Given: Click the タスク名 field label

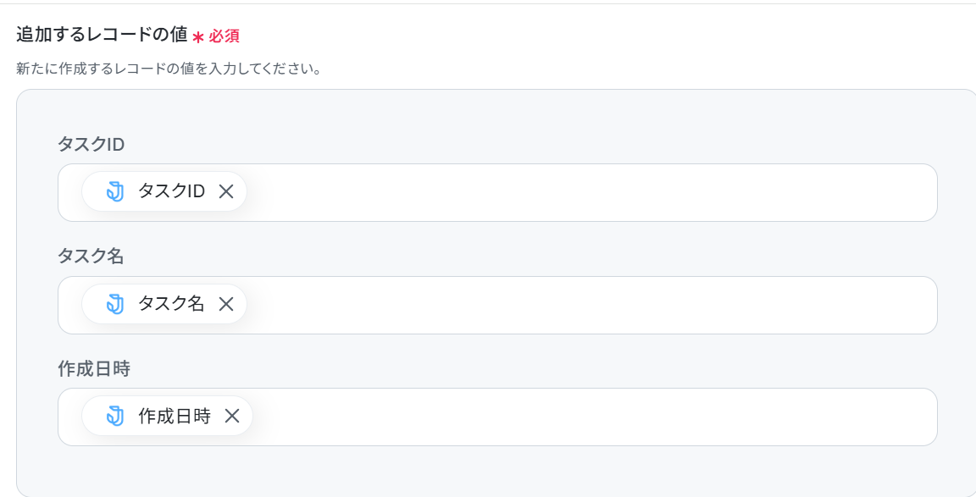Looking at the screenshot, I should [x=91, y=257].
